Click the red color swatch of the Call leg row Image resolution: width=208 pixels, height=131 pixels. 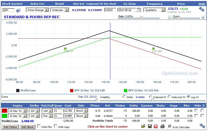click(x=4, y=111)
